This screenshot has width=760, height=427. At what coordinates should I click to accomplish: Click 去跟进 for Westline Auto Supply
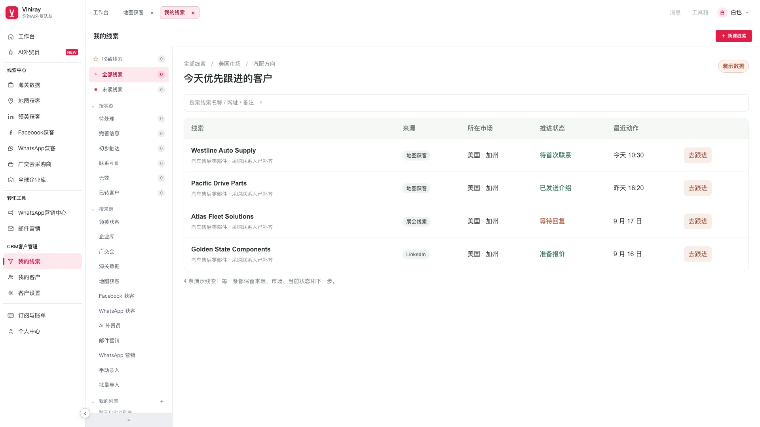coord(698,155)
